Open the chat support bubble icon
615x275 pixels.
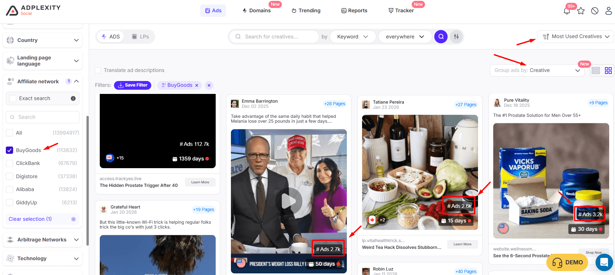(x=604, y=262)
